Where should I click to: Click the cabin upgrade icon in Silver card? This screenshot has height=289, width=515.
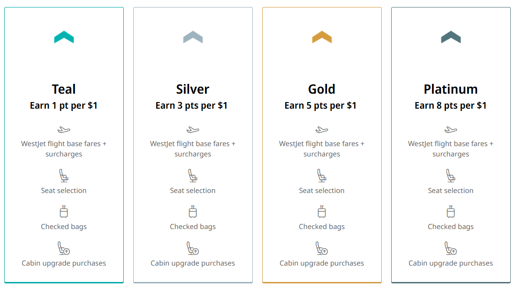click(193, 248)
